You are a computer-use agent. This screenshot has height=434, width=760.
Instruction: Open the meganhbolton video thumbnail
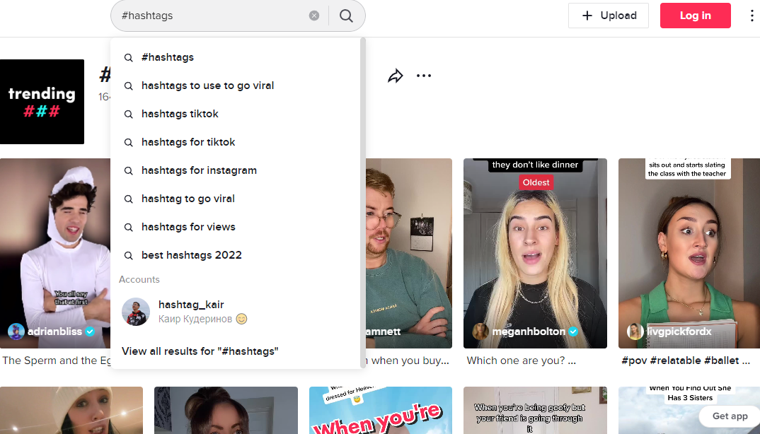click(x=535, y=253)
